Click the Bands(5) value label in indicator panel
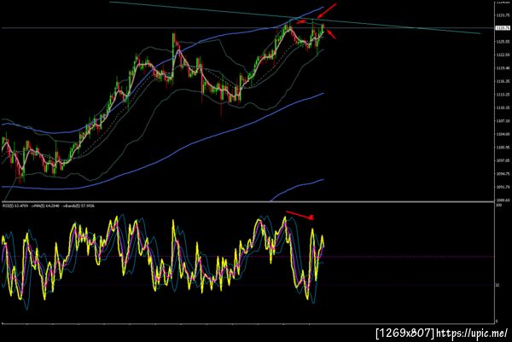The height and width of the screenshot is (342, 512). tap(78, 206)
